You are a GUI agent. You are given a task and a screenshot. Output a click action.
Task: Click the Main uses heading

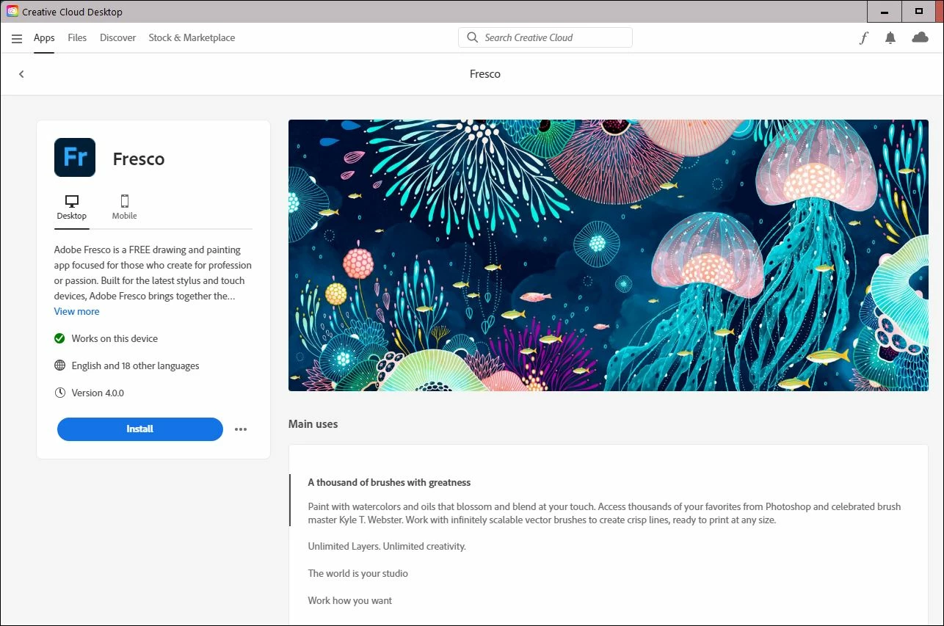click(x=313, y=423)
